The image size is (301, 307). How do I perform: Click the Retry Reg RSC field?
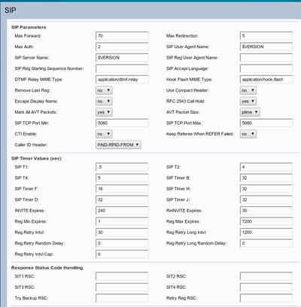coord(266,298)
